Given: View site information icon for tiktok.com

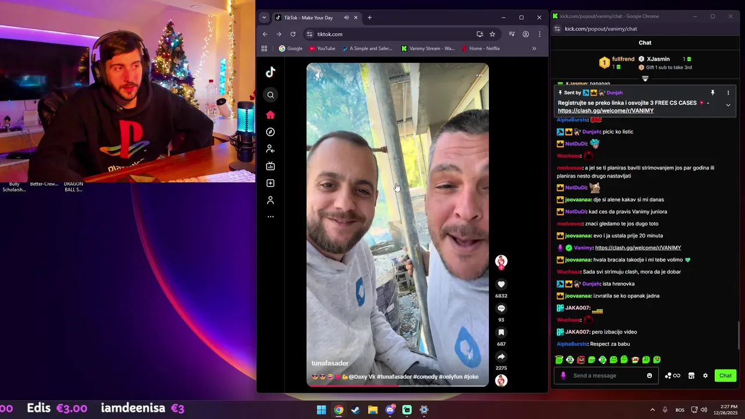Looking at the screenshot, I should click(x=310, y=34).
